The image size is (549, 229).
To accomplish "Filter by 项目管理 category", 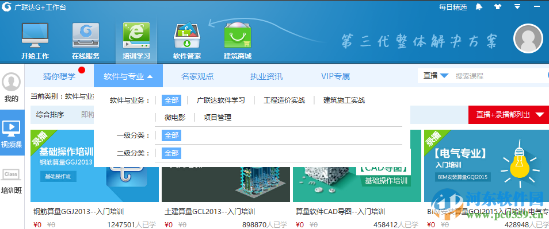I will 218,117.
